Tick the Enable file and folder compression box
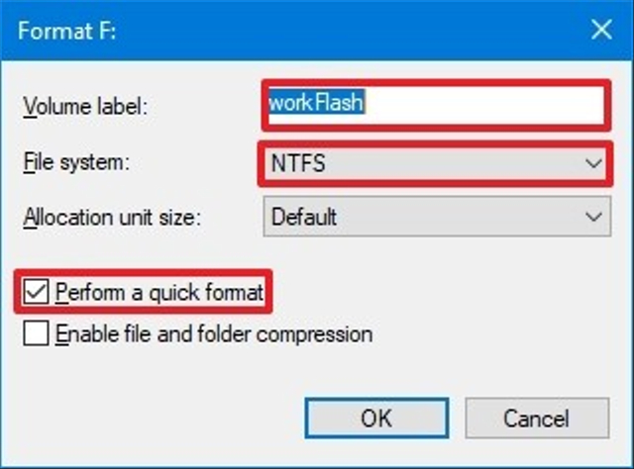 tap(37, 333)
